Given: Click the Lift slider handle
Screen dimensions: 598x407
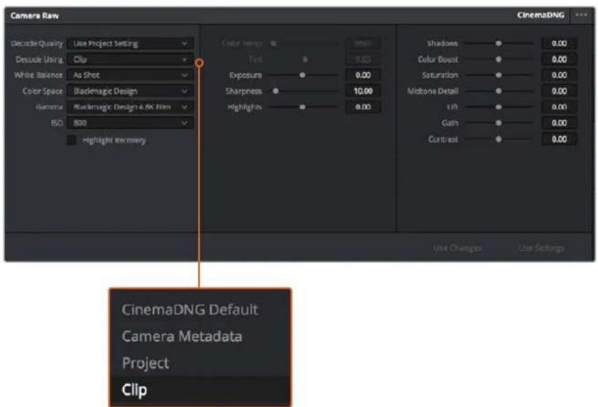Looking at the screenshot, I should [x=498, y=107].
